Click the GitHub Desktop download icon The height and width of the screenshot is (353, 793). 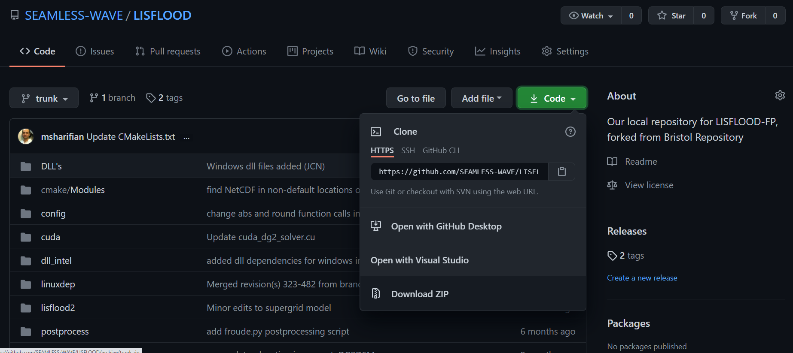(376, 226)
